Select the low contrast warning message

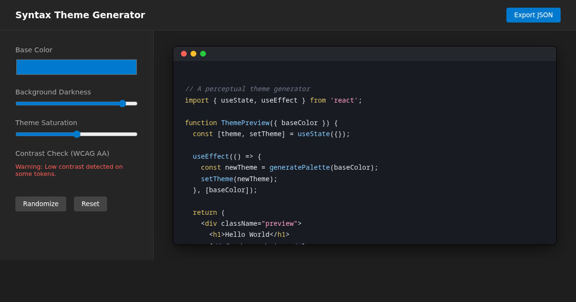[69, 170]
